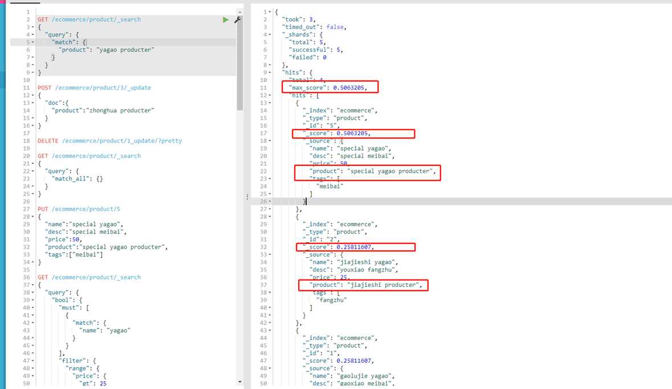The image size is (672, 389).
Task: Click the "desc": "gaoxiao meibai" response line
Action: point(352,383)
